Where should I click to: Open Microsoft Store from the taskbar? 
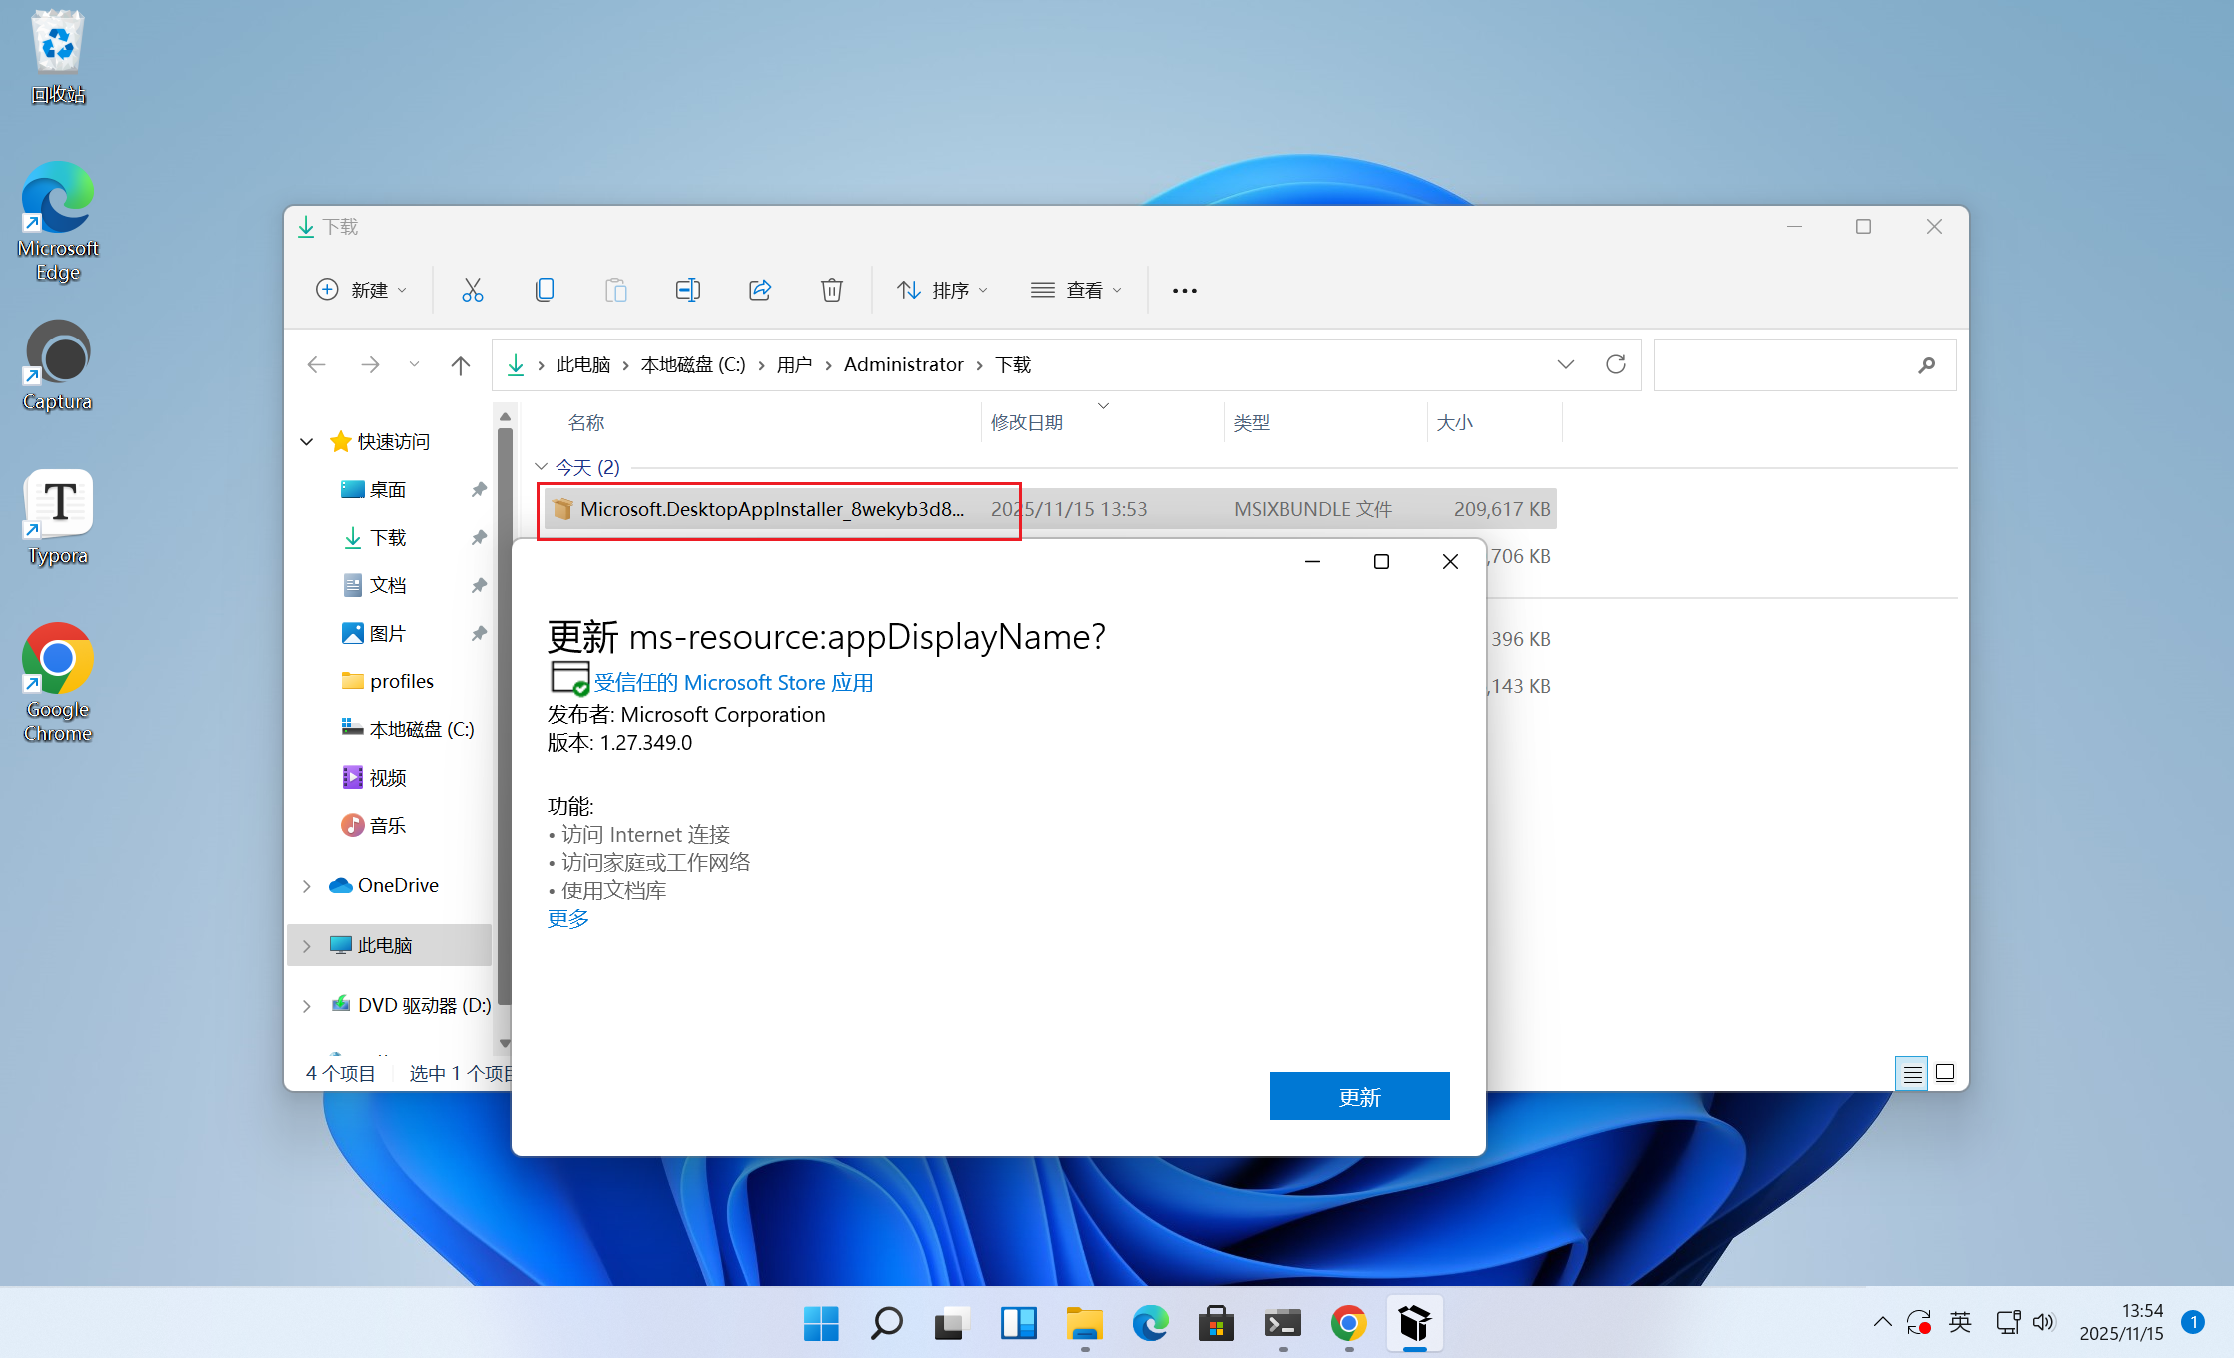[1216, 1324]
